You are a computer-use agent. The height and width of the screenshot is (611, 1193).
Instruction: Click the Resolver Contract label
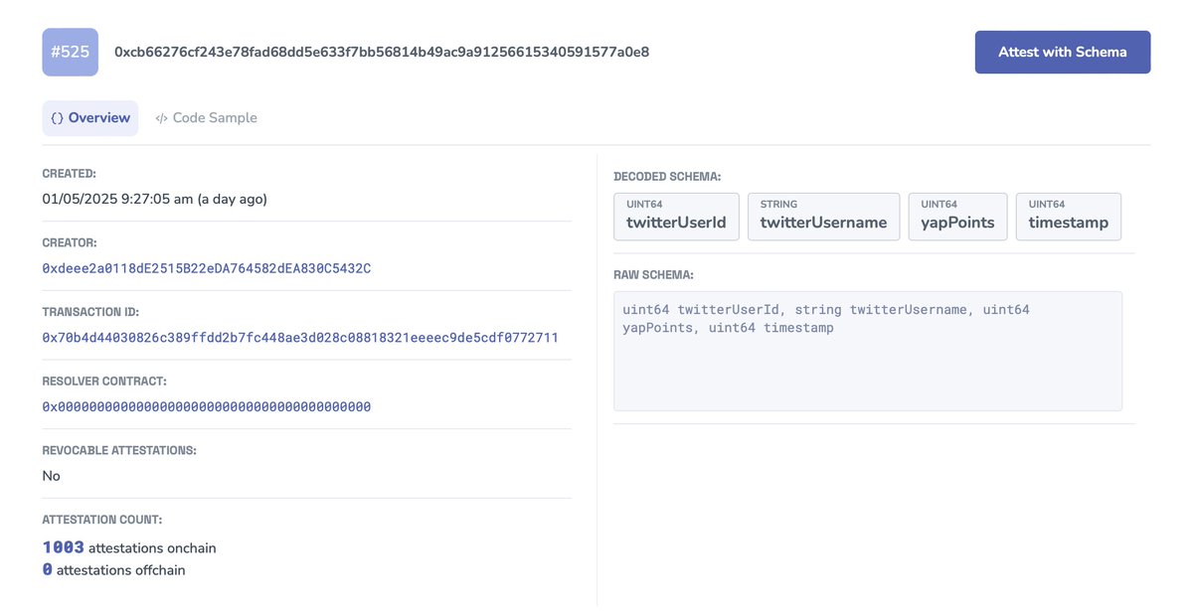[x=103, y=382]
